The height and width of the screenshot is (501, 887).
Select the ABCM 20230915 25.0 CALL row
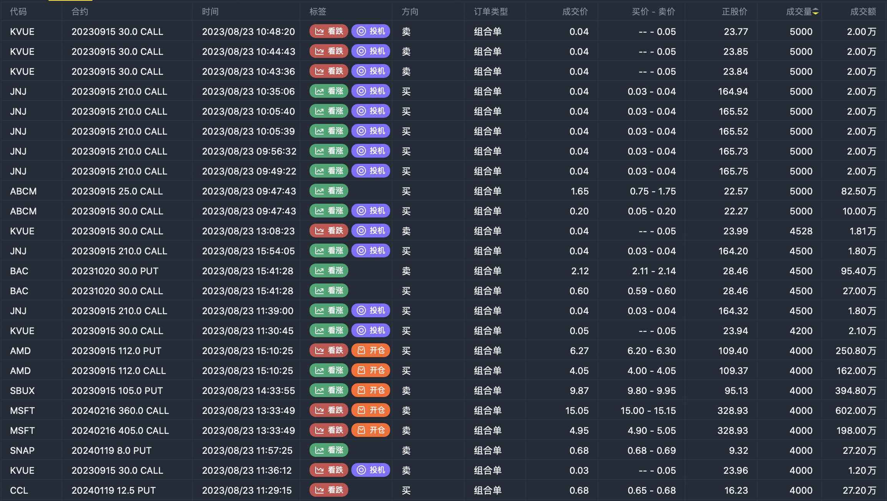click(x=117, y=191)
